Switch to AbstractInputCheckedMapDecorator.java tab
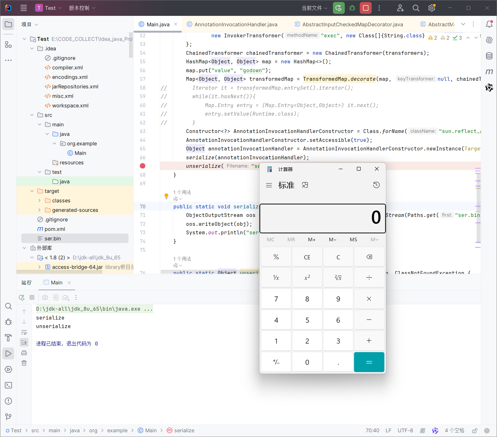Screen dimensions: 497x437 pyautogui.click(x=349, y=24)
